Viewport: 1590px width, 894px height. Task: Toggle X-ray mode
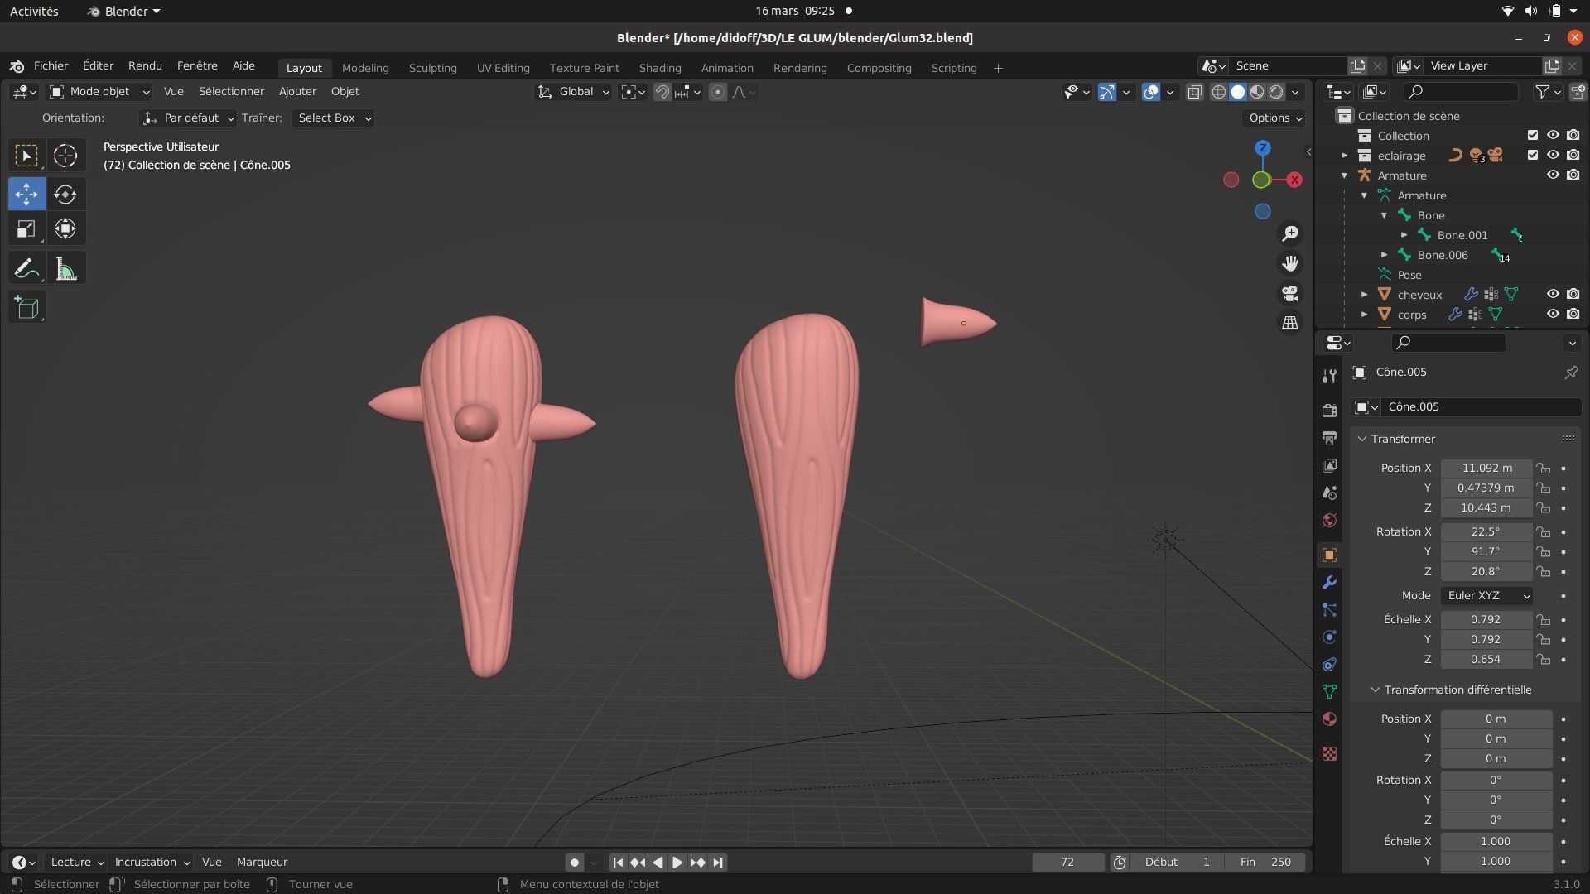pos(1194,92)
